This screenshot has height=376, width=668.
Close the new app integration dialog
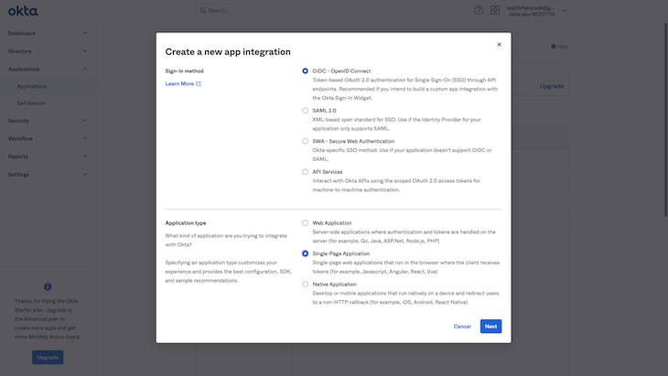499,44
